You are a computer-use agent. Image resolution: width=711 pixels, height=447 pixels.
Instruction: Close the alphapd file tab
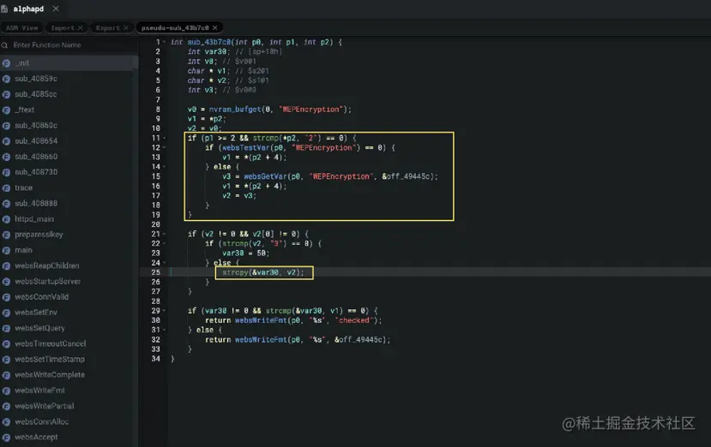pos(56,9)
